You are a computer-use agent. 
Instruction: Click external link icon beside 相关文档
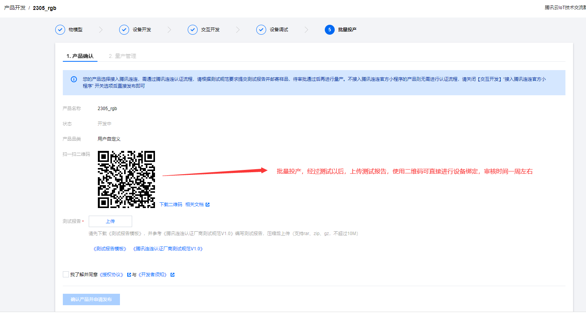(x=208, y=205)
